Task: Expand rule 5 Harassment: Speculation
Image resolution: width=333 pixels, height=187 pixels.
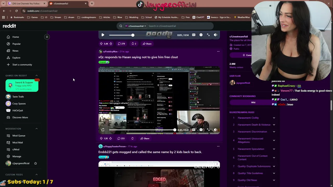Action: pyautogui.click(x=274, y=149)
